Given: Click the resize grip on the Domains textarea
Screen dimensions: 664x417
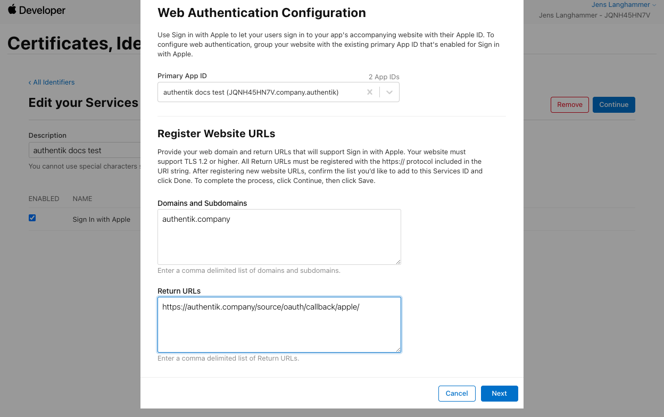Looking at the screenshot, I should click(398, 261).
